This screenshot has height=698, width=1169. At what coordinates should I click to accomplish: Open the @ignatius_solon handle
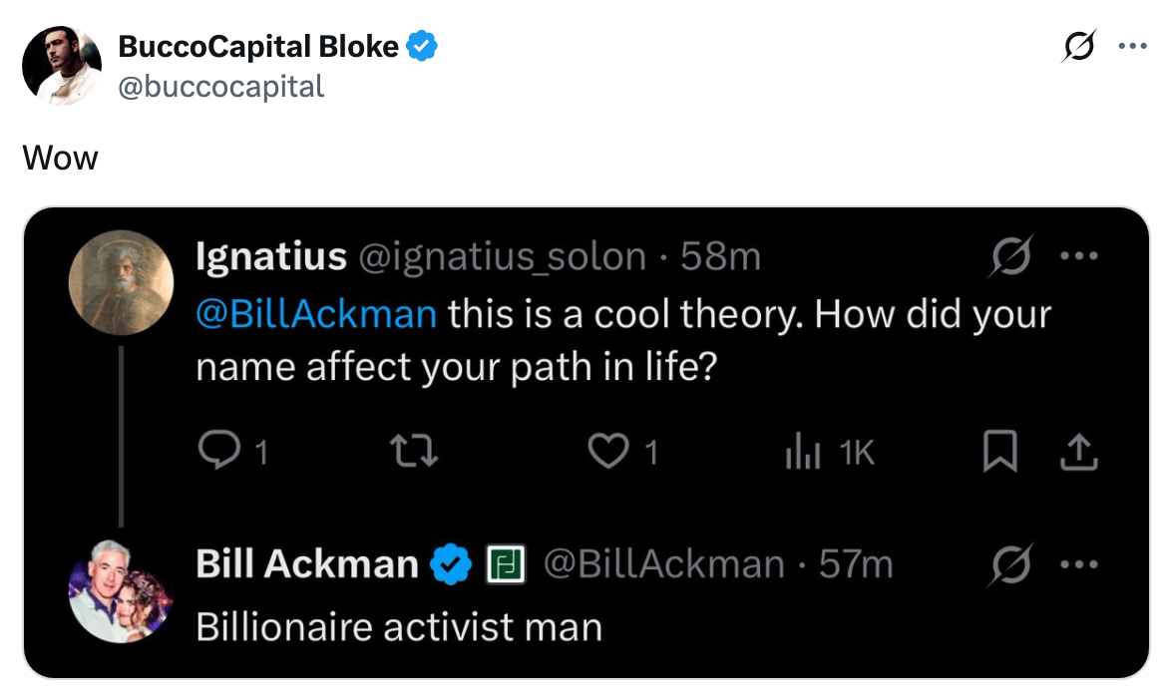pos(501,257)
